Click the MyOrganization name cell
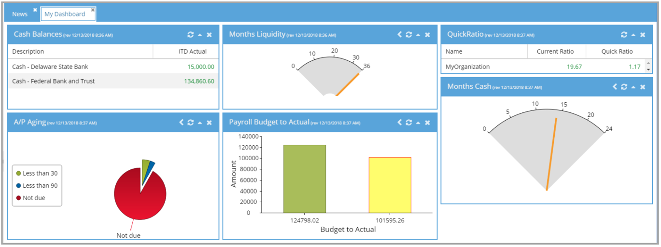The image size is (661, 247). pos(467,67)
